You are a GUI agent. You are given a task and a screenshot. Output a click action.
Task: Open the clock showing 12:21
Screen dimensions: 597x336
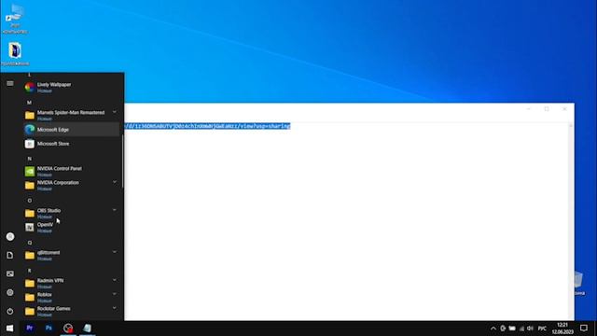[562, 329]
